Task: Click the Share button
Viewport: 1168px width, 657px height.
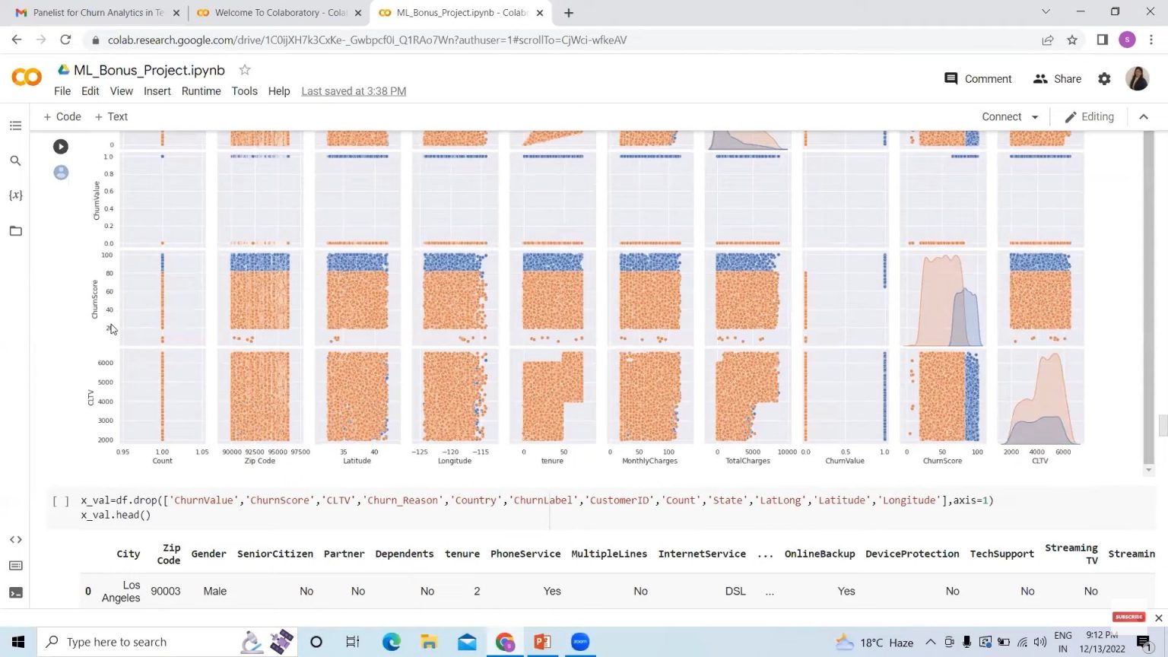Action: pyautogui.click(x=1057, y=78)
